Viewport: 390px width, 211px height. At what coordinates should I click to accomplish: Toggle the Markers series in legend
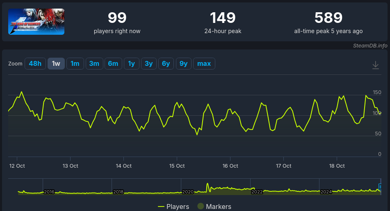214,206
